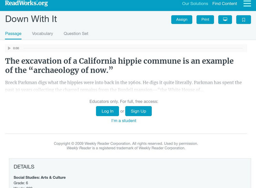
Task: Select the Passage tab
Action: point(13,34)
